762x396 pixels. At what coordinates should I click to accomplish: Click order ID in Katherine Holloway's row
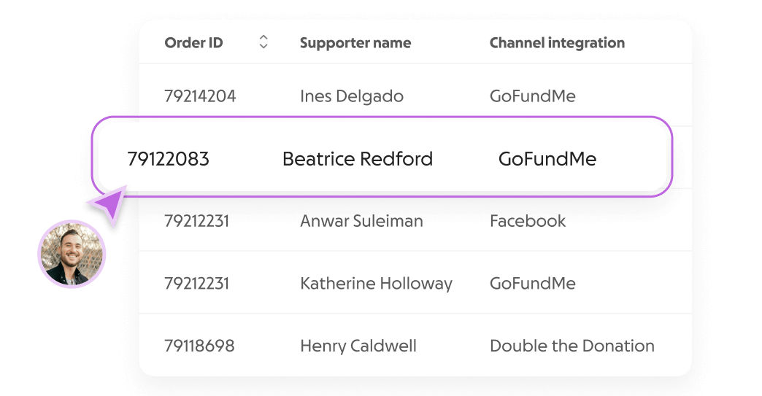tap(196, 283)
